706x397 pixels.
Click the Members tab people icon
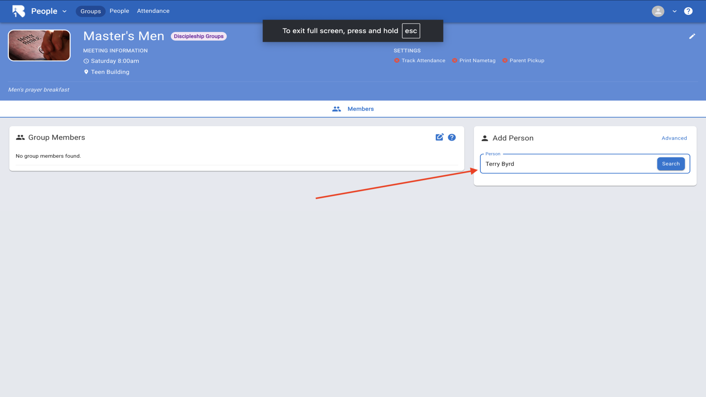tap(336, 109)
